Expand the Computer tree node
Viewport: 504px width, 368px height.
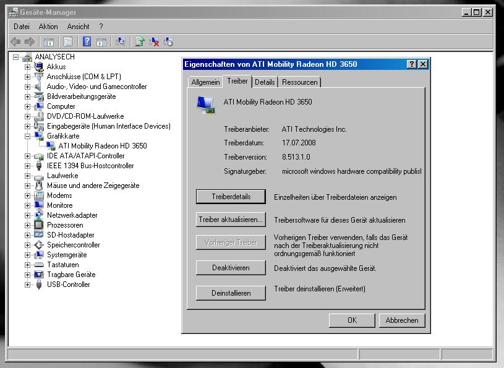(x=28, y=107)
